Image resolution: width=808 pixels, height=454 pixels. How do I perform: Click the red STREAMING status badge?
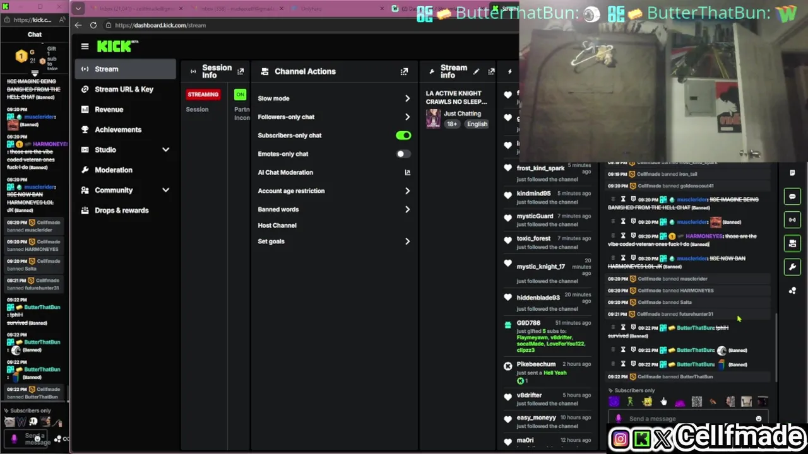(x=203, y=95)
